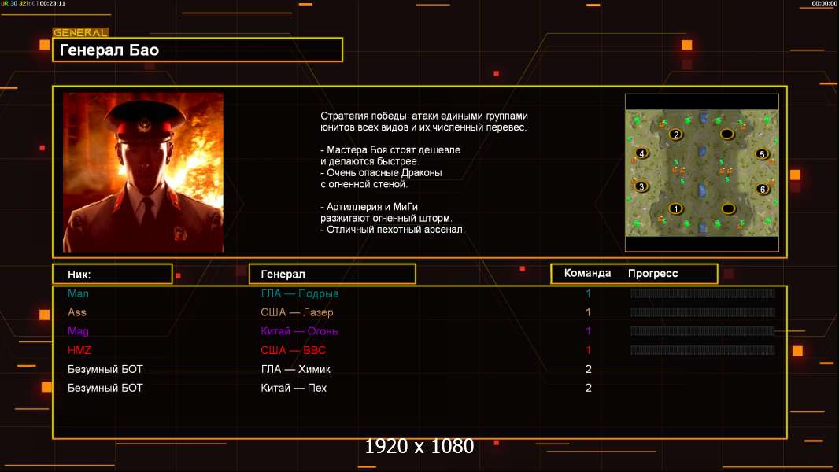Click the 'GENERAL' label tag
Screen dimensions: 839x472
(x=81, y=32)
